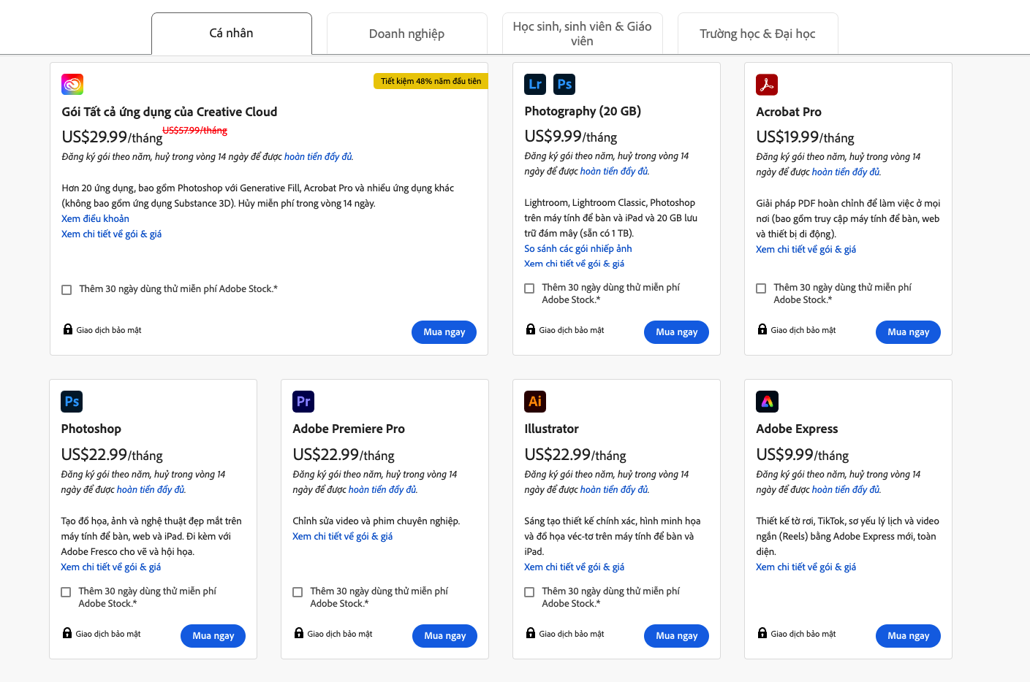Click the Photoshop card Ps icon

click(72, 402)
